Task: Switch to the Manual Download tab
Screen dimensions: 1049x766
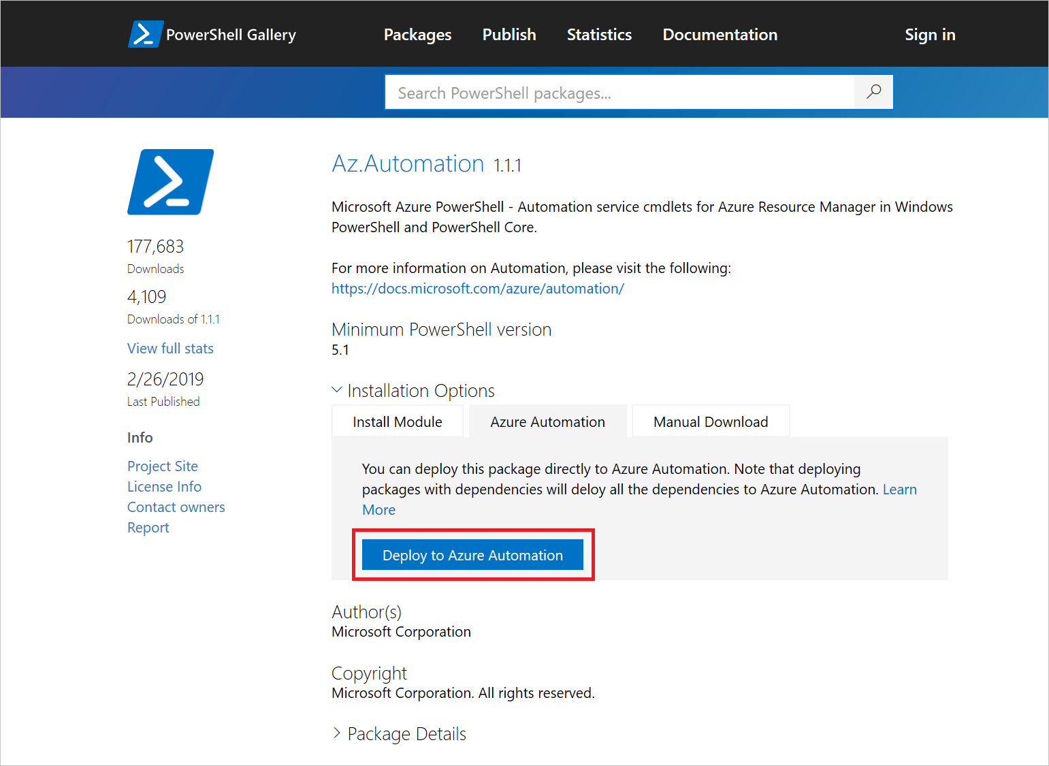Action: [710, 421]
